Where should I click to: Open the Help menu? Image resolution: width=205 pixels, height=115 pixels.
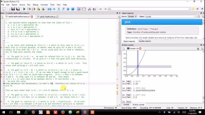[65, 5]
